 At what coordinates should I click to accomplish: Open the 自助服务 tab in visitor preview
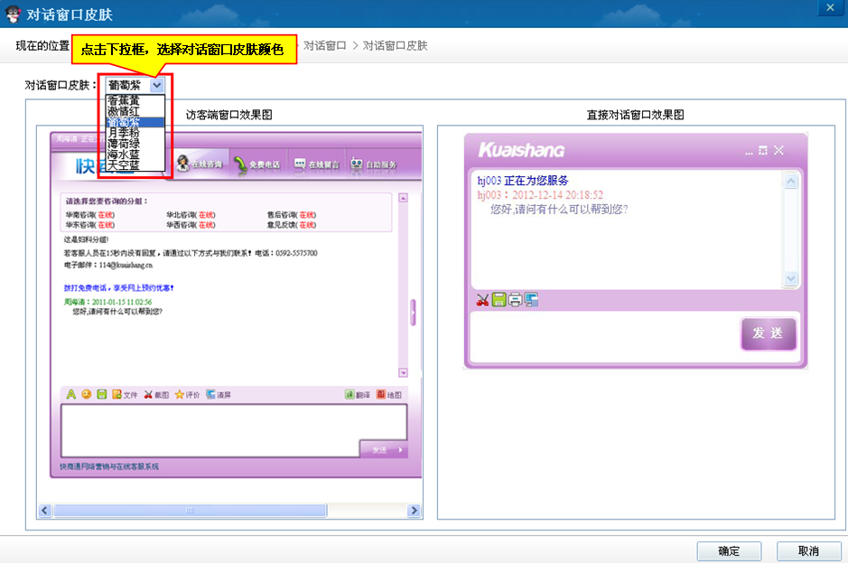click(374, 164)
